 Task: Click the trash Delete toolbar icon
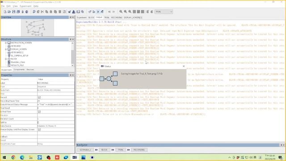coord(60,12)
